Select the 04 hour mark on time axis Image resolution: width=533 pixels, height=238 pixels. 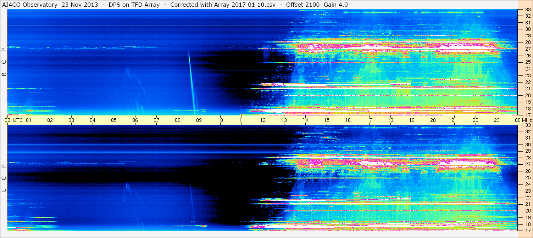click(93, 120)
